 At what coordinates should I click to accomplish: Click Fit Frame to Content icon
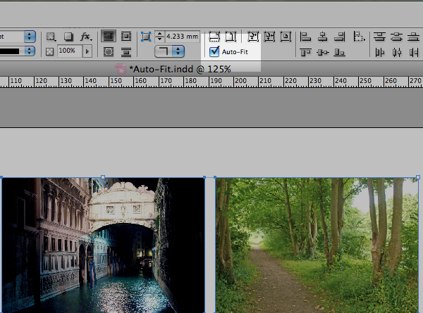tap(269, 37)
